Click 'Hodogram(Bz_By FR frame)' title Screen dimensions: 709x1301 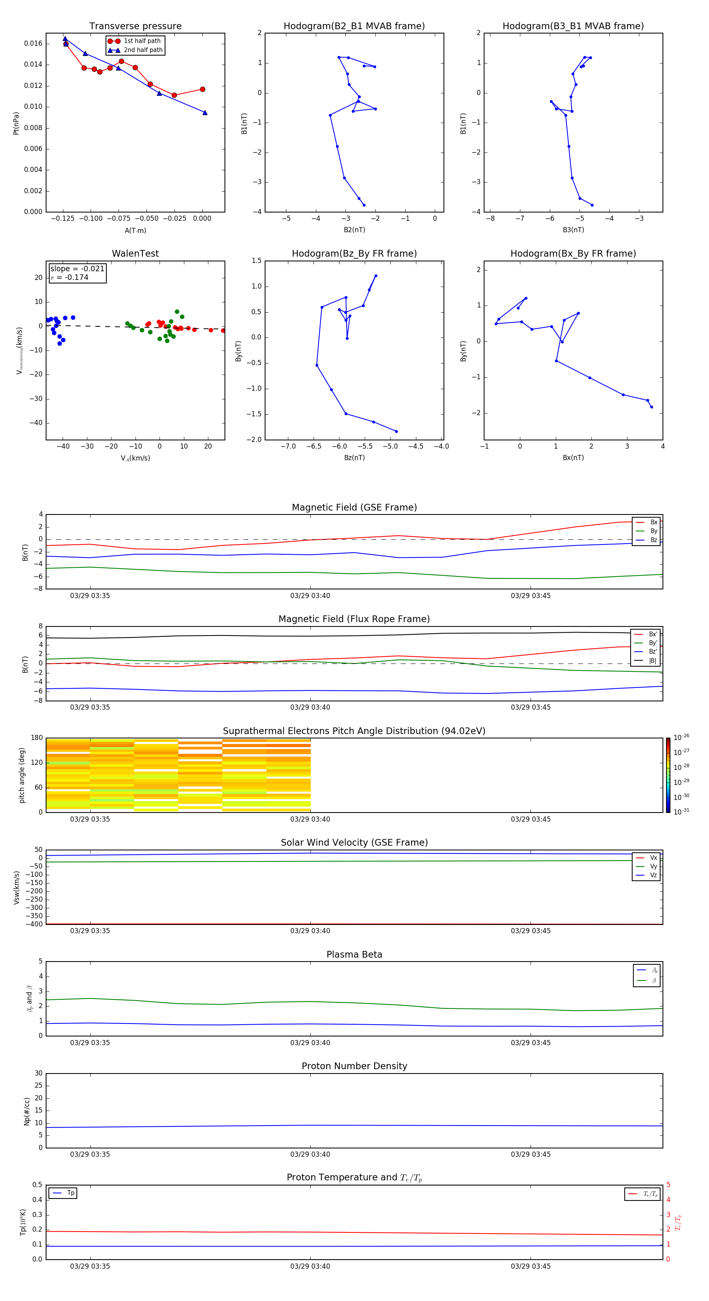click(354, 253)
